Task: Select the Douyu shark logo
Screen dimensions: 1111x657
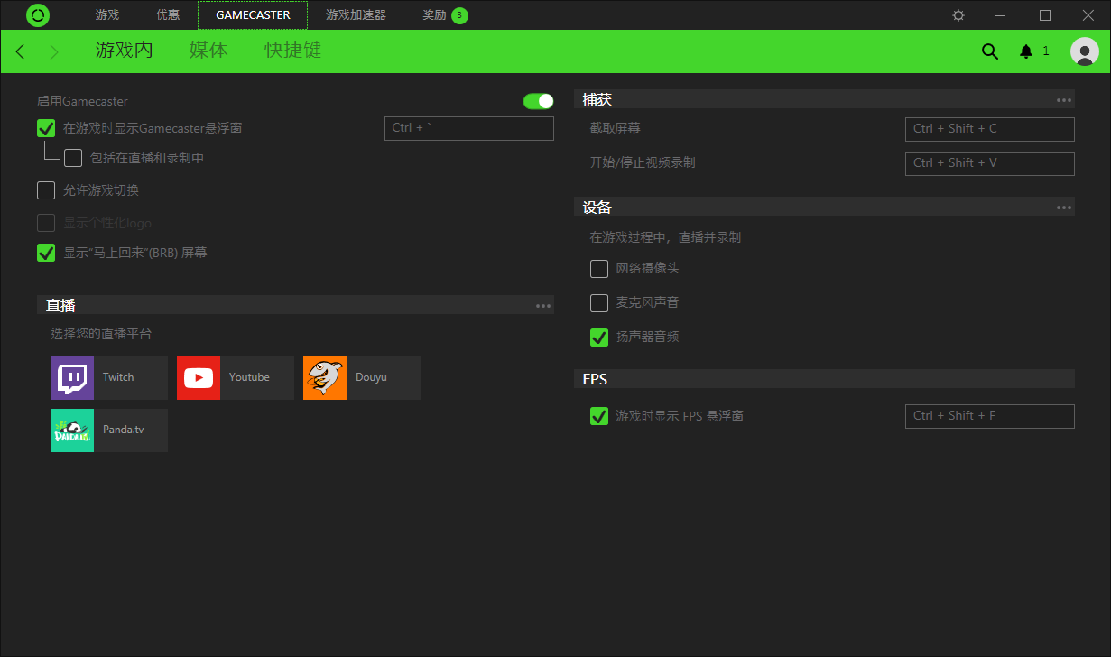Action: [325, 378]
